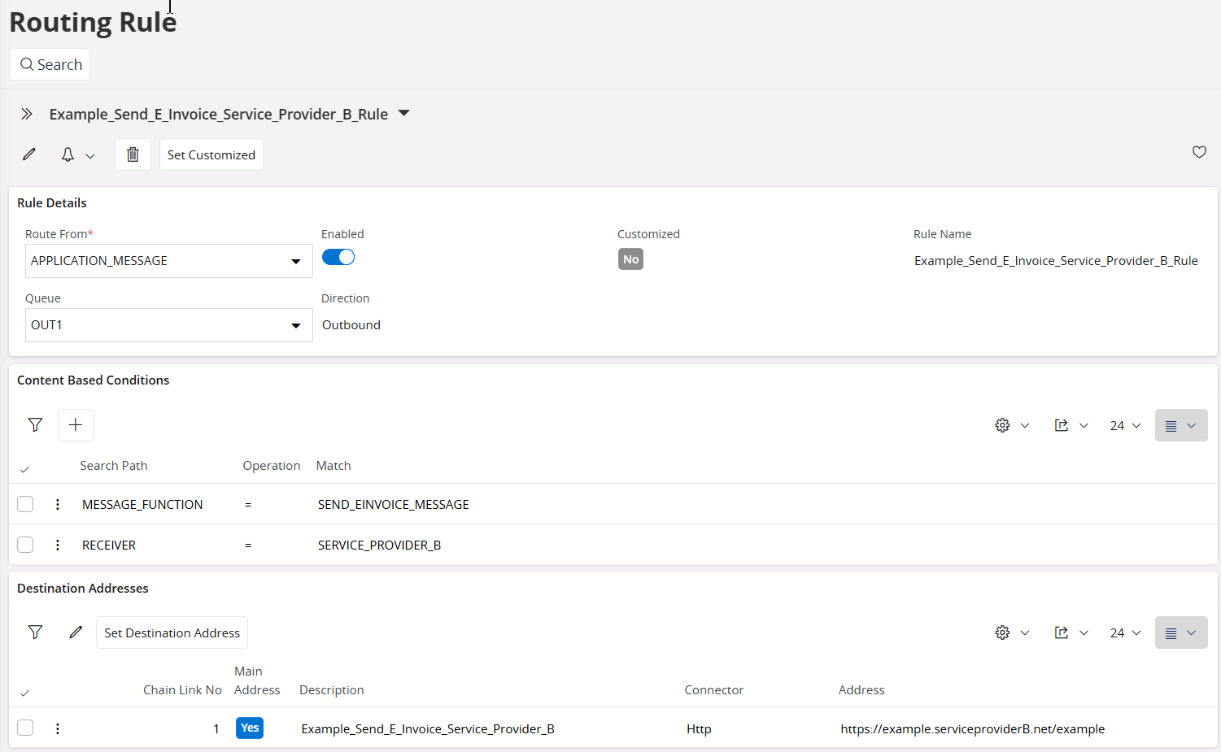
Task: Click the Set Customized button
Action: point(211,154)
